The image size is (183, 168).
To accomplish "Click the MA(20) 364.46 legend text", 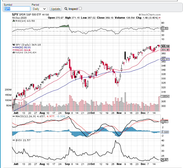I will coord(23,50).
